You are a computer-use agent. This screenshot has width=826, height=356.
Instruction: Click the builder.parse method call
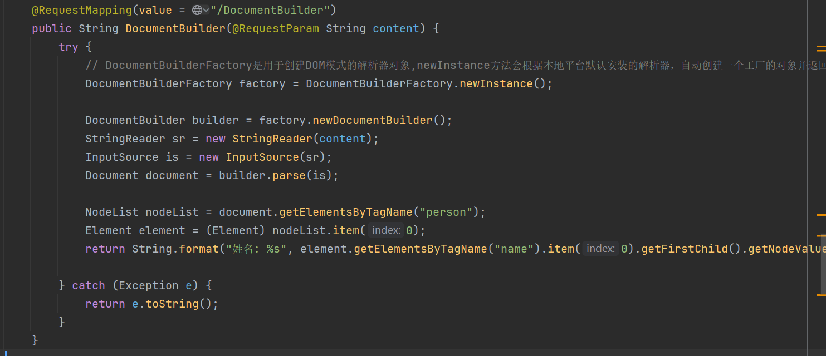click(289, 175)
